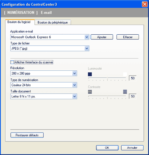Close the ControlCenter3 configuration window
This screenshot has height=155, width=149.
(145, 4)
